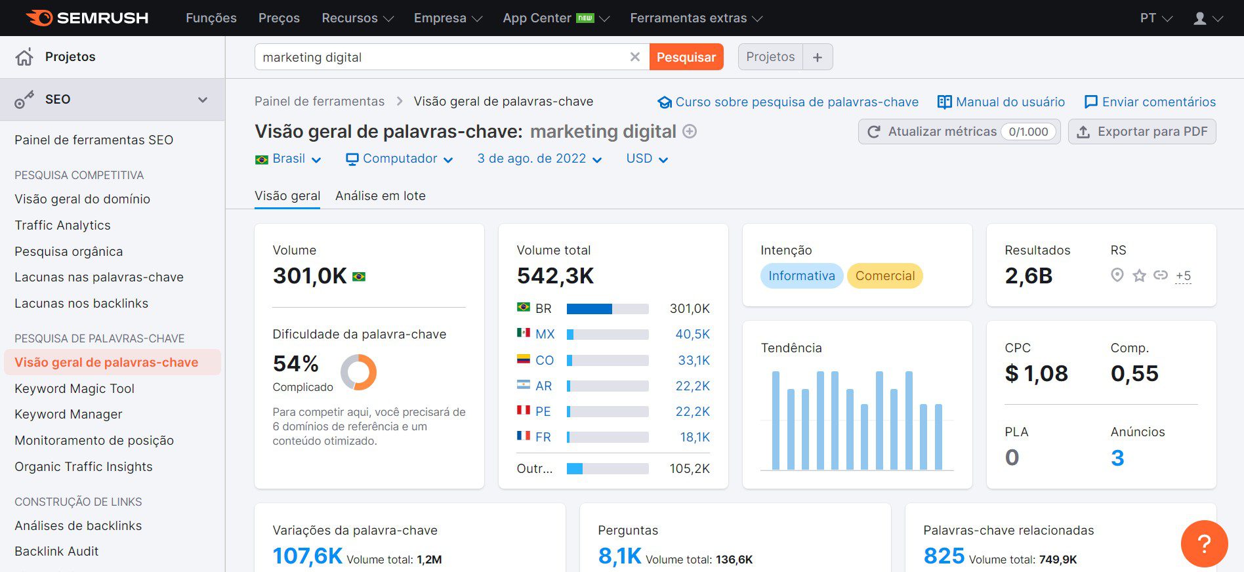Switch to the Análise em lote tab
This screenshot has width=1244, height=572.
381,196
